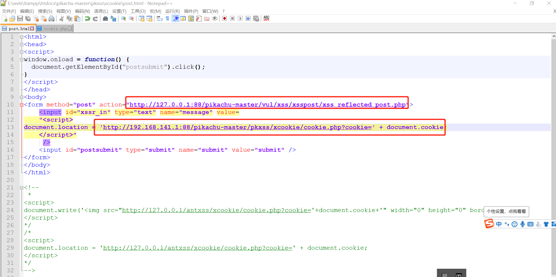
Task: Activate Sogou voice input microphone
Action: 523,224
